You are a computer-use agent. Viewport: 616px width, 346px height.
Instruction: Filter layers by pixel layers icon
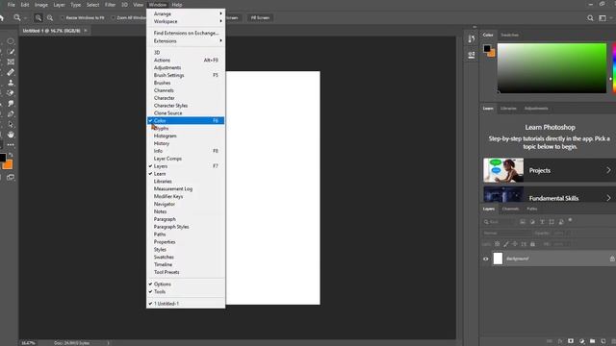[523, 222]
